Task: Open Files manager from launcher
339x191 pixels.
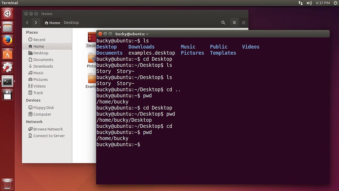Action: 7,27
